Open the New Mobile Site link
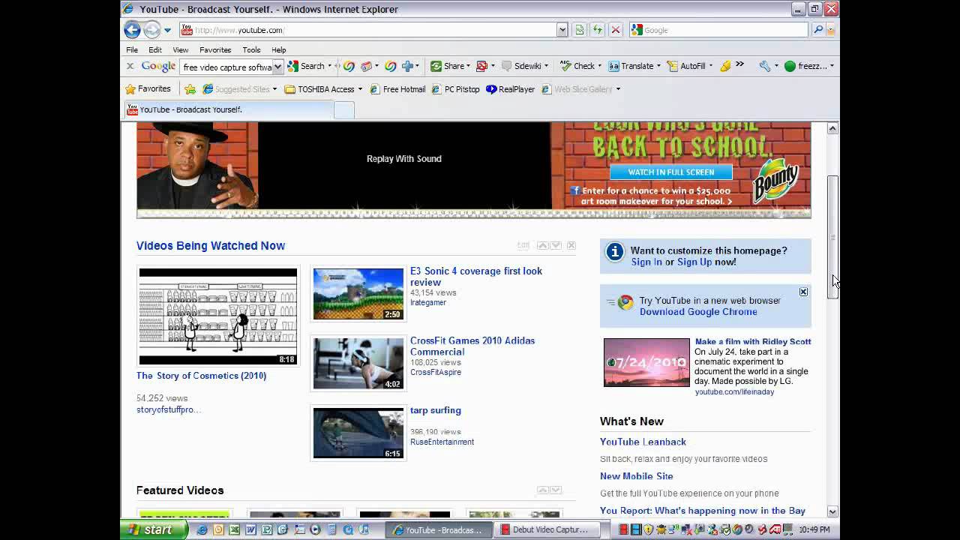The width and height of the screenshot is (960, 540). point(637,476)
